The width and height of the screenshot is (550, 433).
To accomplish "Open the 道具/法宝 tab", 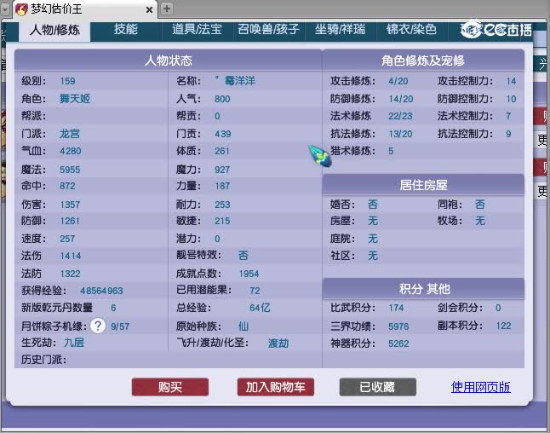I will (x=198, y=29).
